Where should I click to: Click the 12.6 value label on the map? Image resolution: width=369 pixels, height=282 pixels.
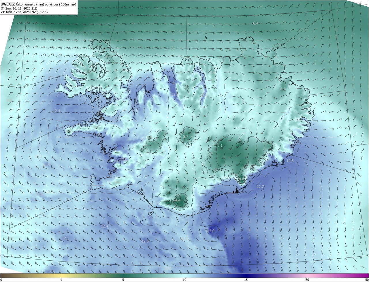(x=145, y=241)
